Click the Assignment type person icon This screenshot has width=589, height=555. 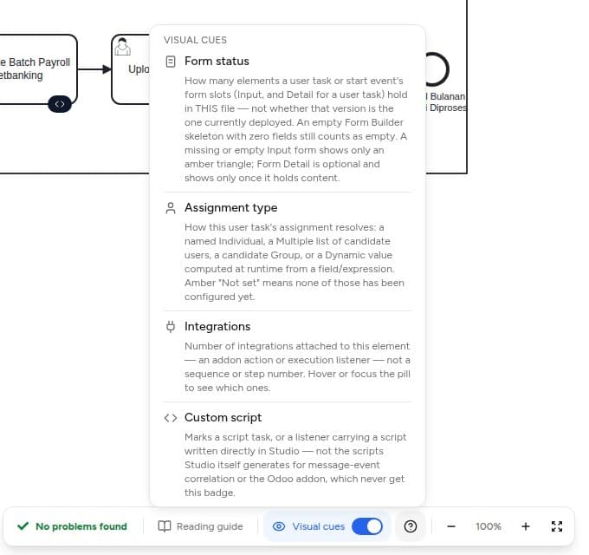[171, 208]
